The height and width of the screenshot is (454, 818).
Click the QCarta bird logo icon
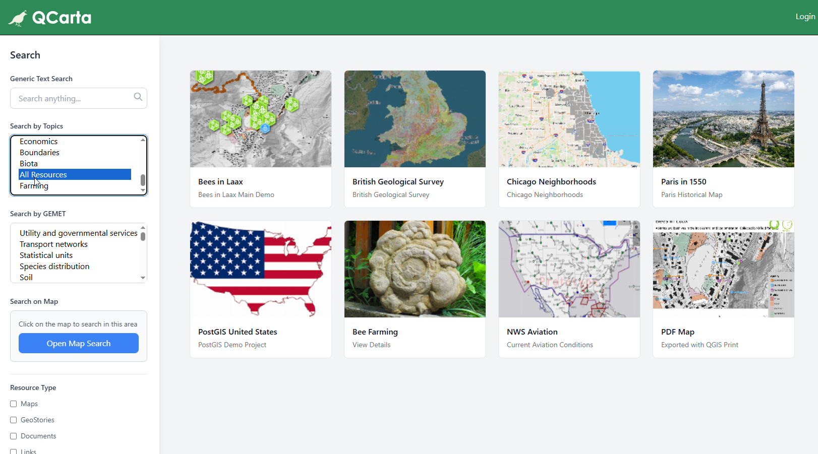click(18, 18)
